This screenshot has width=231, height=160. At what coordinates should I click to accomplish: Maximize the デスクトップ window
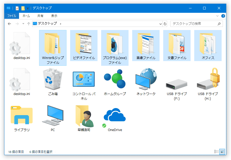204,8
